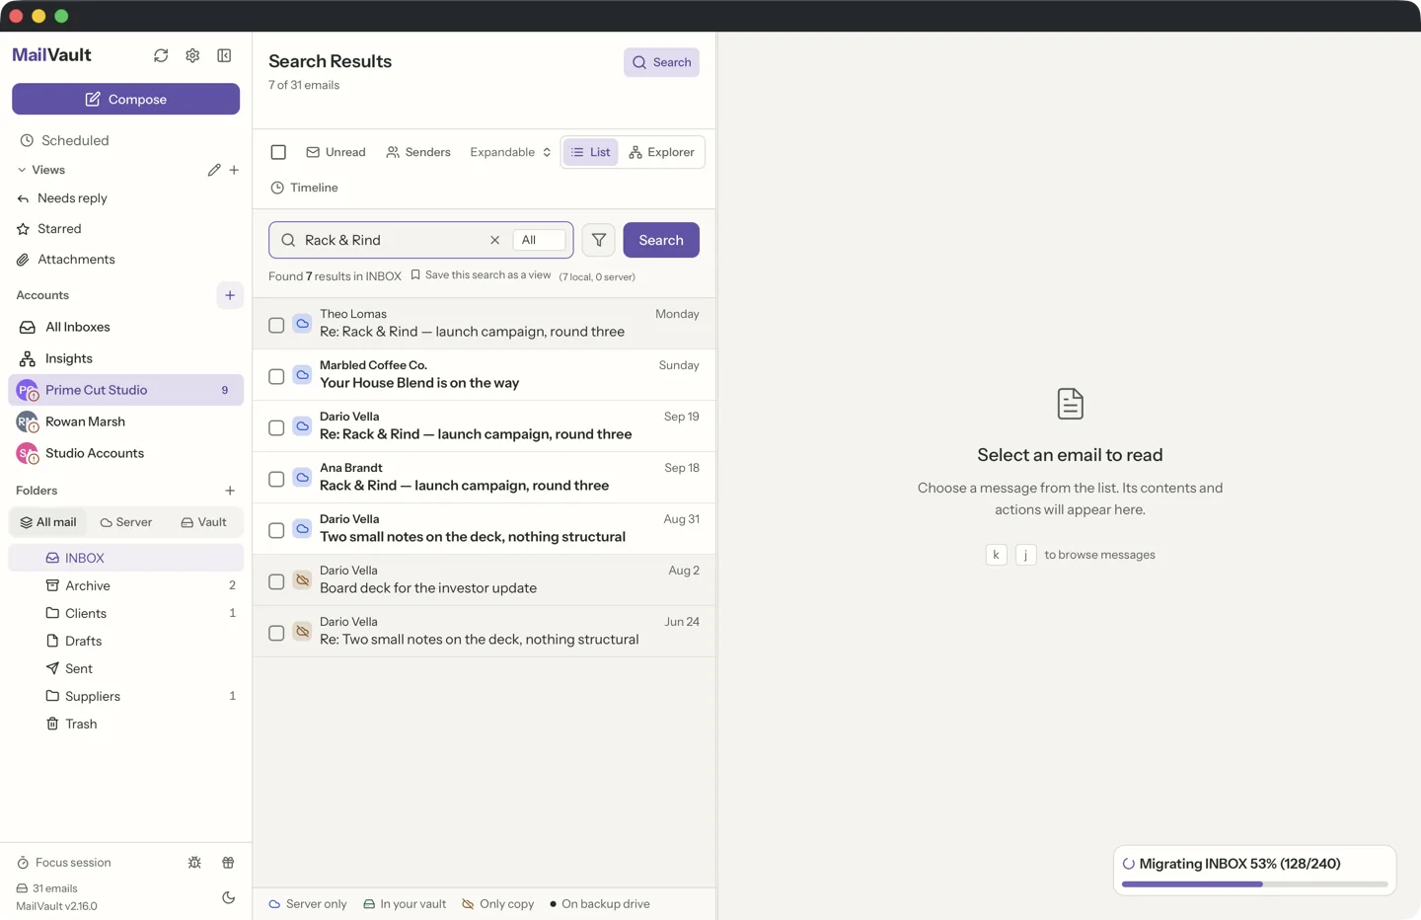The image size is (1421, 920).
Task: Tick the select-all checkbox in toolbar
Action: [278, 152]
